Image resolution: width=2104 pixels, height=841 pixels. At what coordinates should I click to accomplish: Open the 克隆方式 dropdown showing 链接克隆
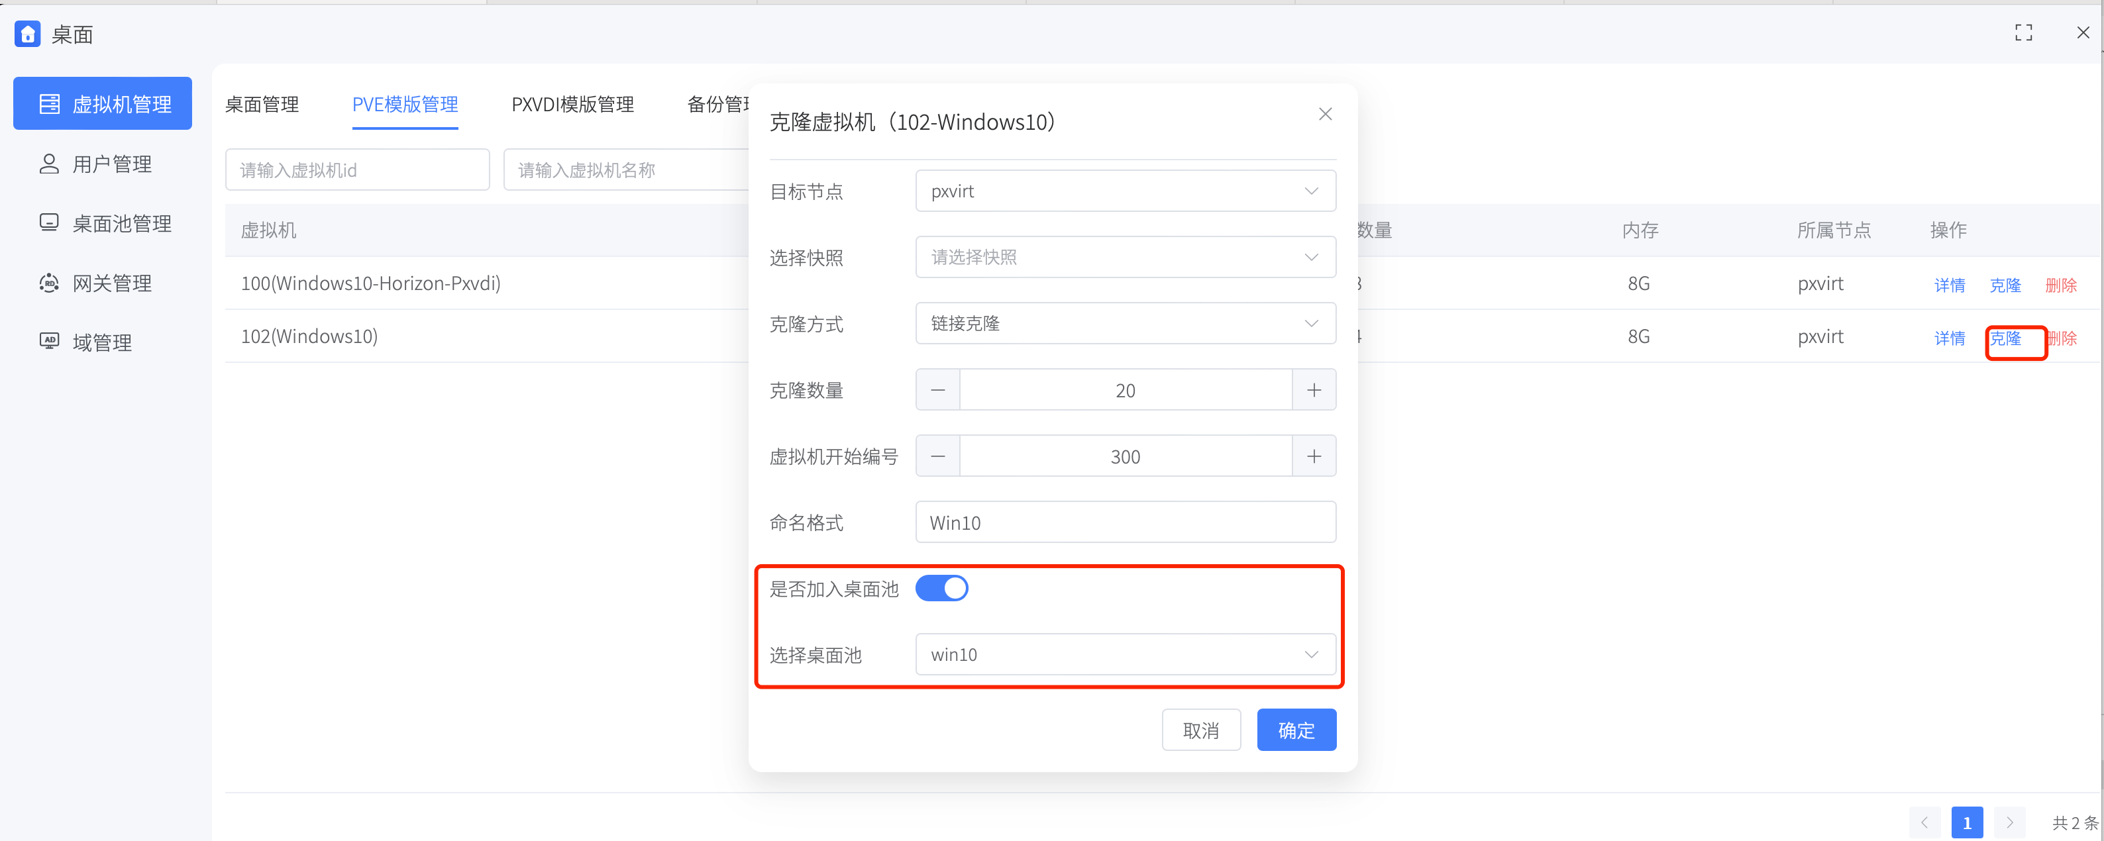click(1126, 323)
